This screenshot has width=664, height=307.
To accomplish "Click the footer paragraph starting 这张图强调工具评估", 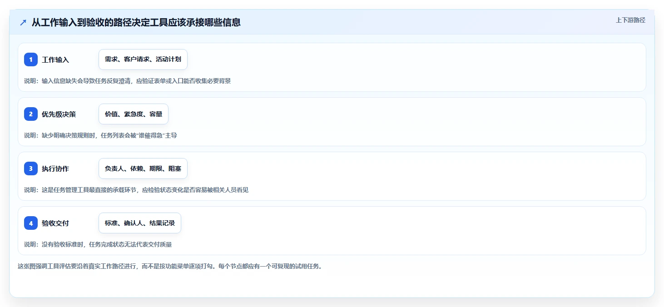I will [x=170, y=266].
